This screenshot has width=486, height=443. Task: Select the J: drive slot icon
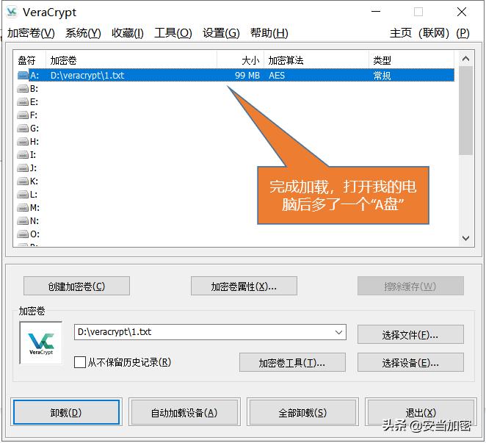point(23,168)
